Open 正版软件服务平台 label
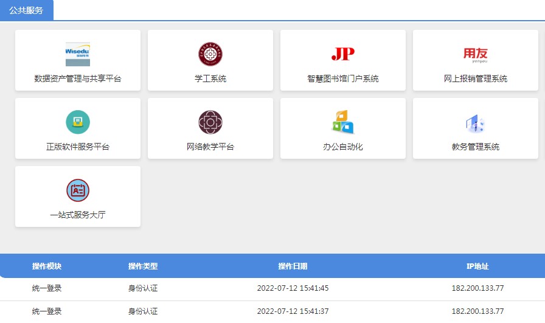 coord(78,147)
